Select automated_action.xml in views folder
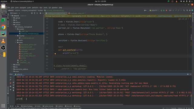The image size is (194, 109). [x=28, y=45]
